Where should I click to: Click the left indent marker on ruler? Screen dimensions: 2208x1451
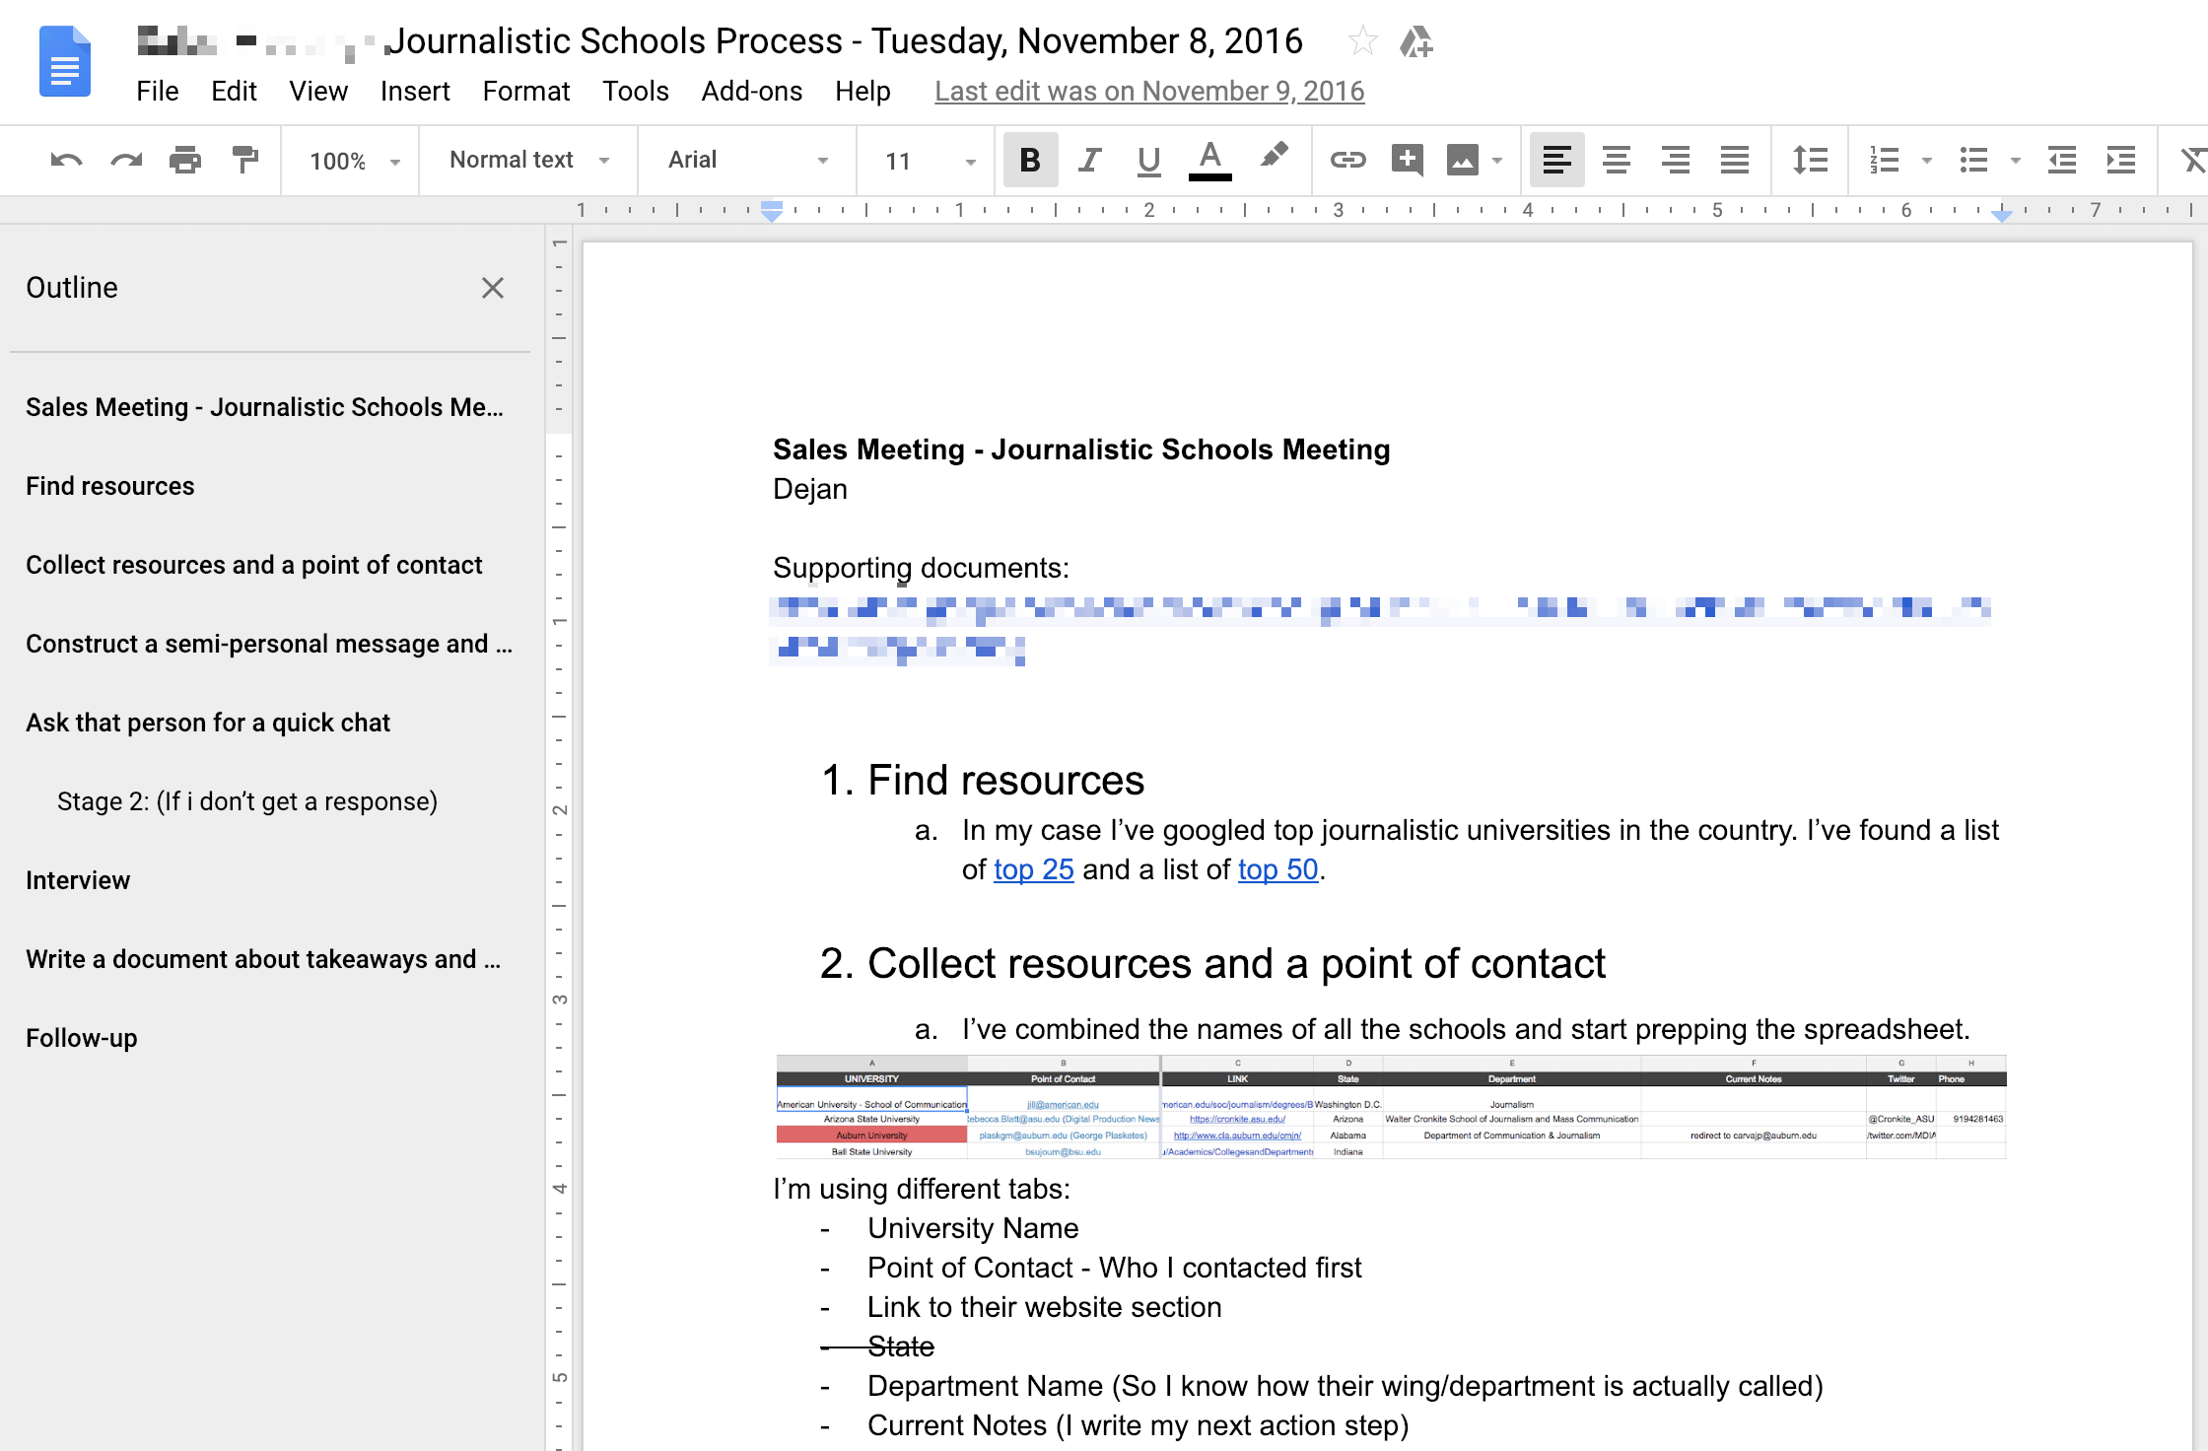point(772,212)
